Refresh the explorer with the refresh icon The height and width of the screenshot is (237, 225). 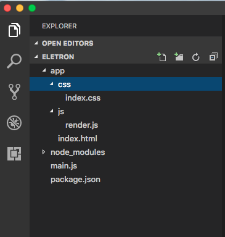195,57
